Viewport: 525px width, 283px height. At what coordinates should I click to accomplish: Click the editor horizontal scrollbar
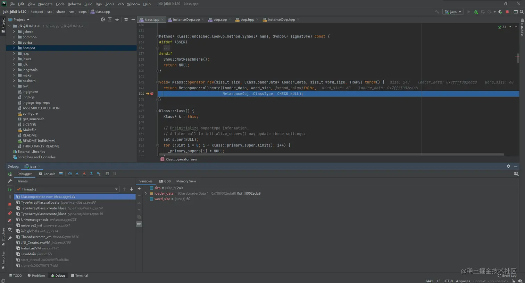point(331,154)
